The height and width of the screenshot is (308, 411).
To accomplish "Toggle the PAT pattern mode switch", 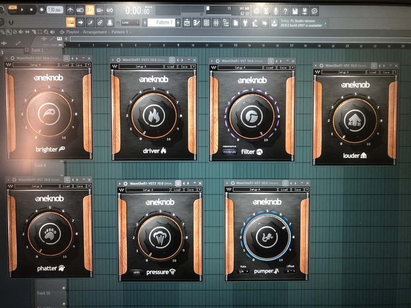I will [x=12, y=8].
